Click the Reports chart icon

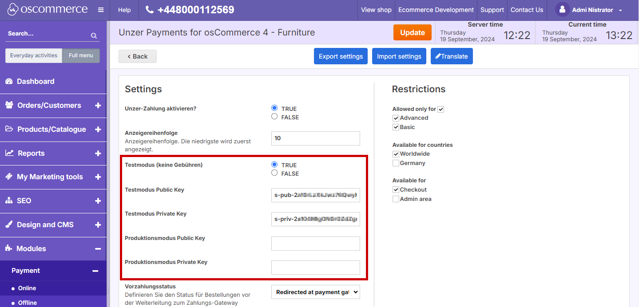(x=9, y=153)
